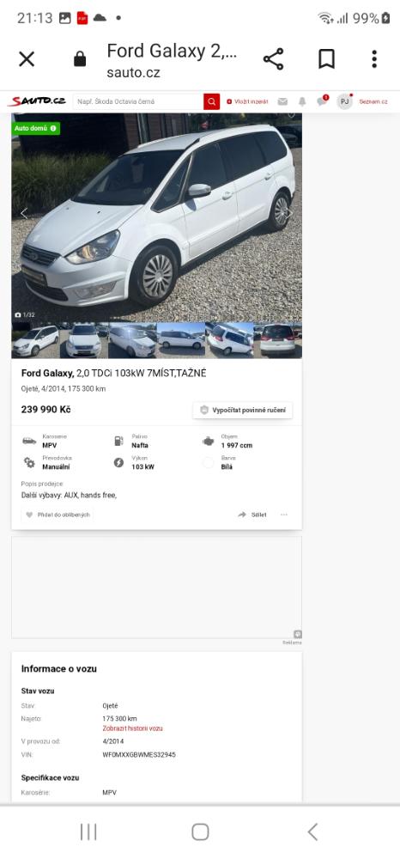This screenshot has height=859, width=400.
Task: Open the notifications bell icon
Action: click(302, 102)
